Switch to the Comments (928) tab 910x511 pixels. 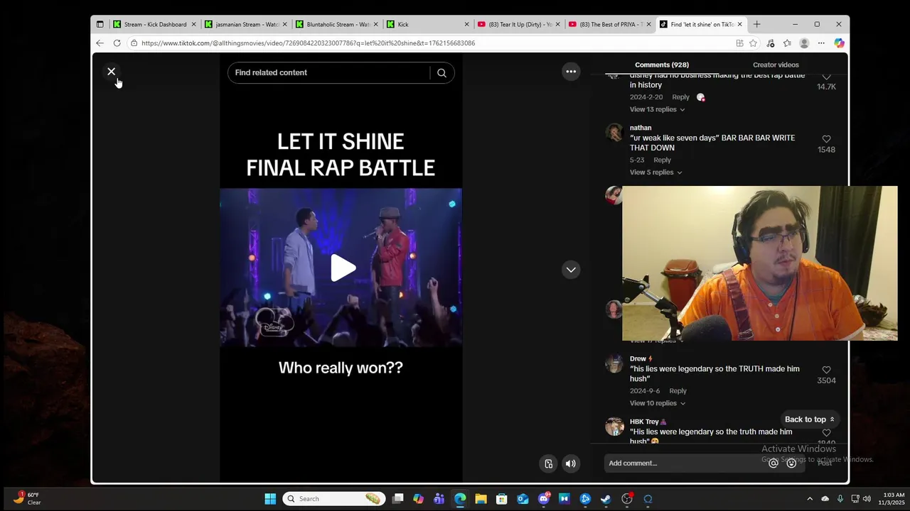661,65
